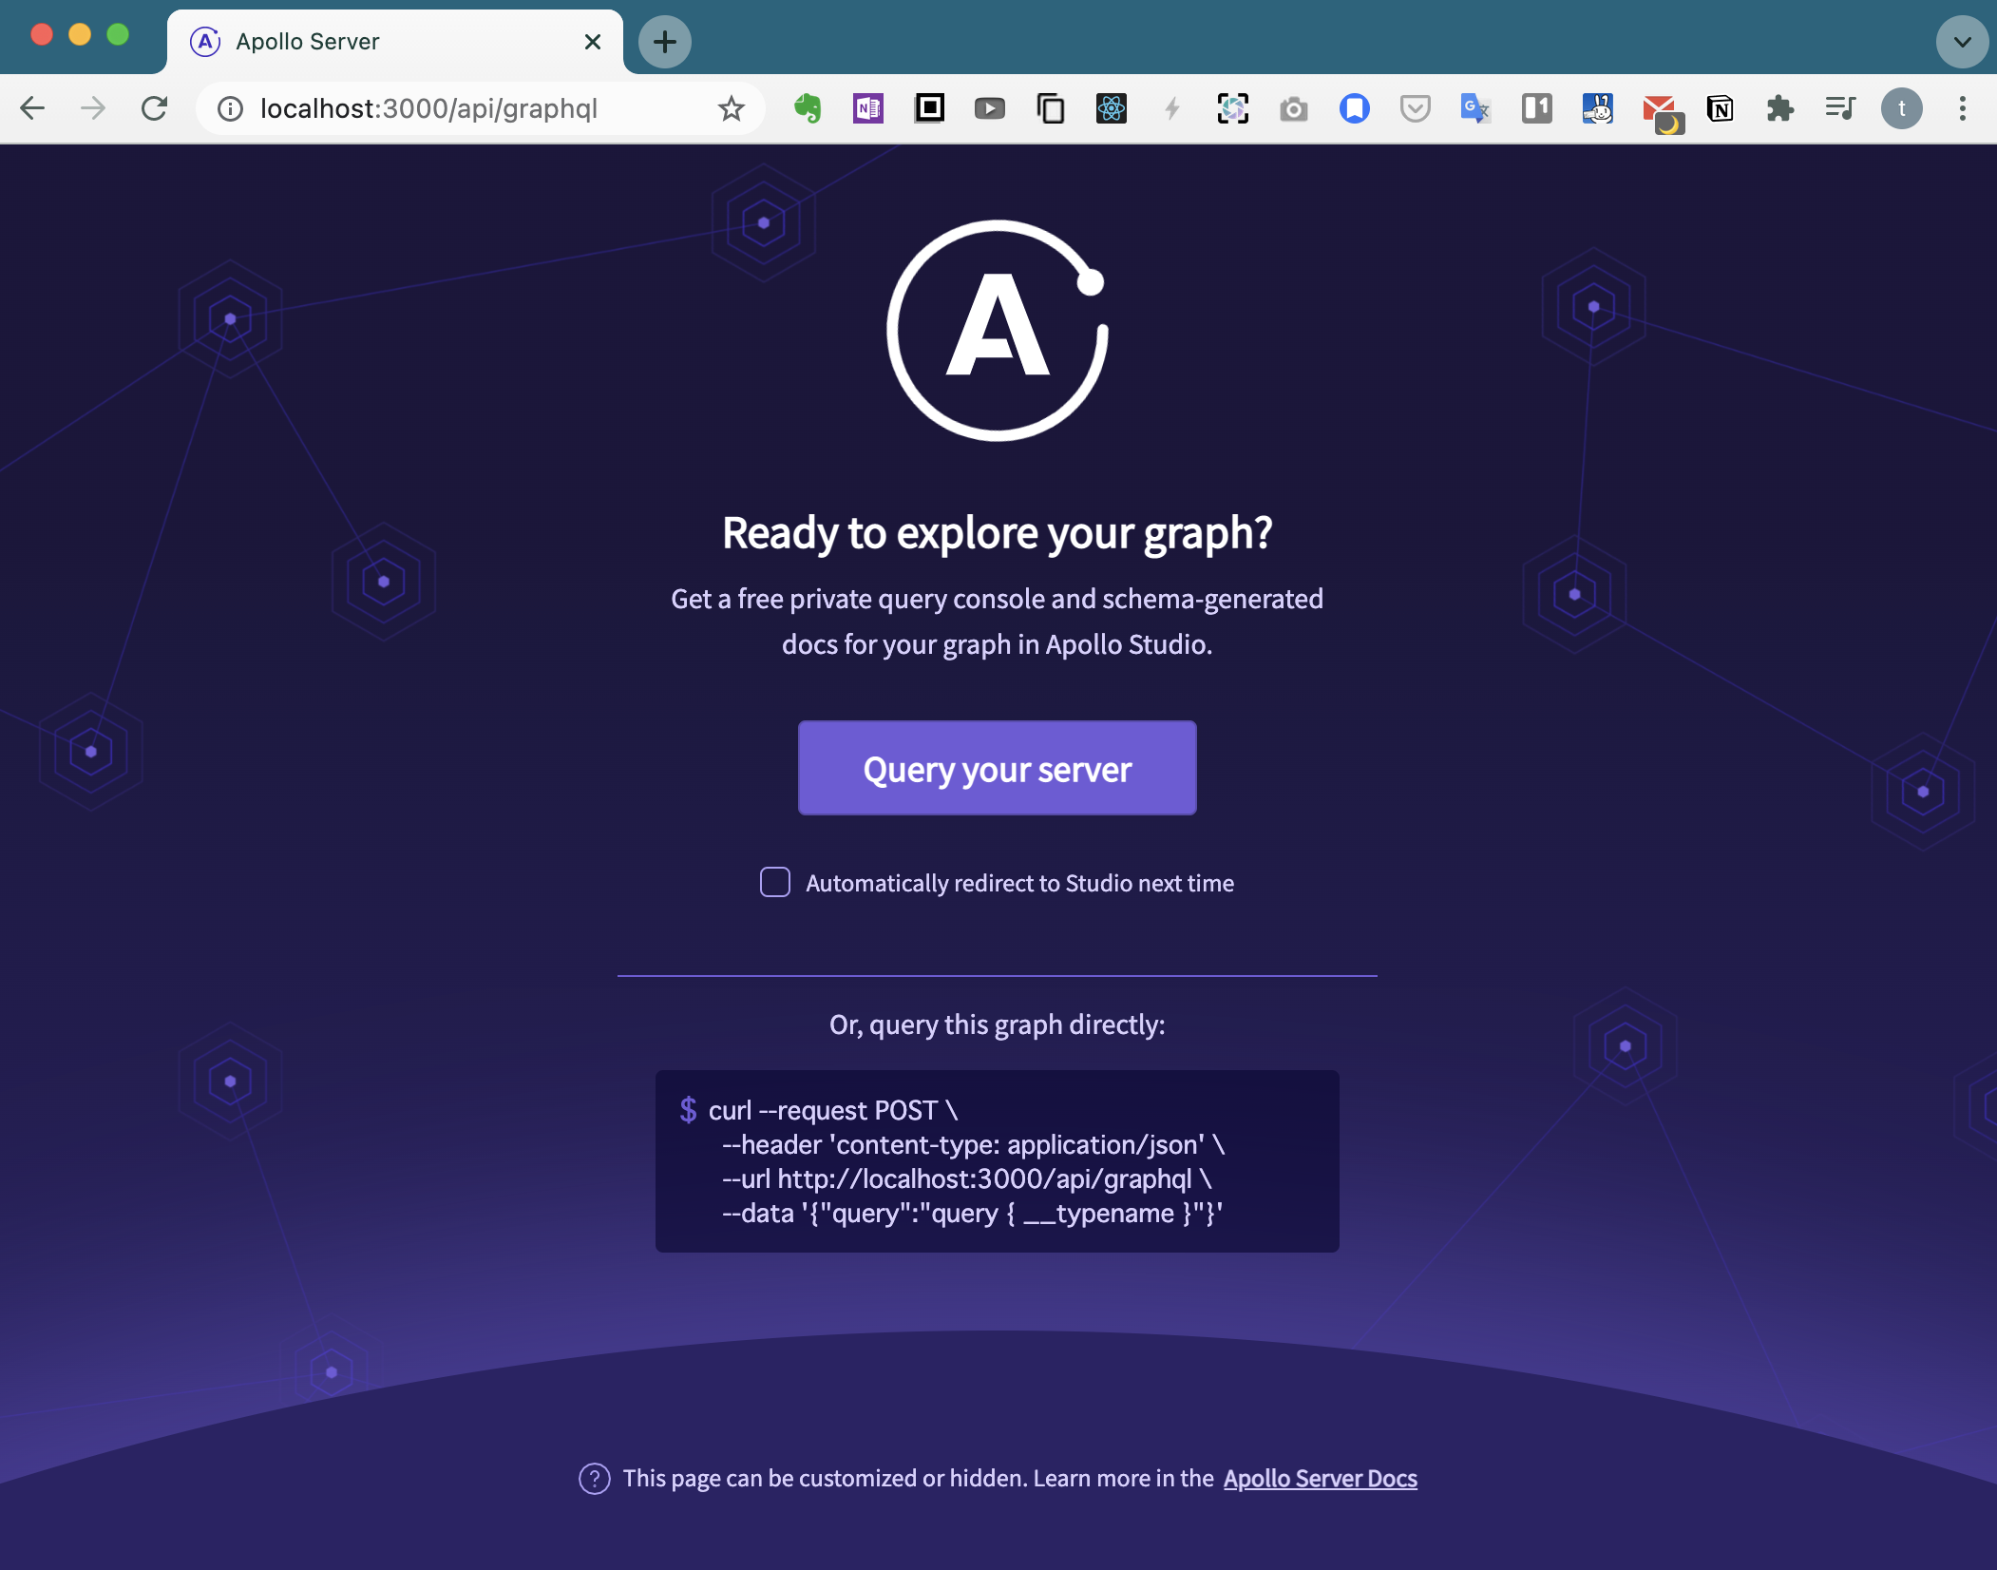
Task: Open the Evernote Web Clipper extension
Action: 808,108
